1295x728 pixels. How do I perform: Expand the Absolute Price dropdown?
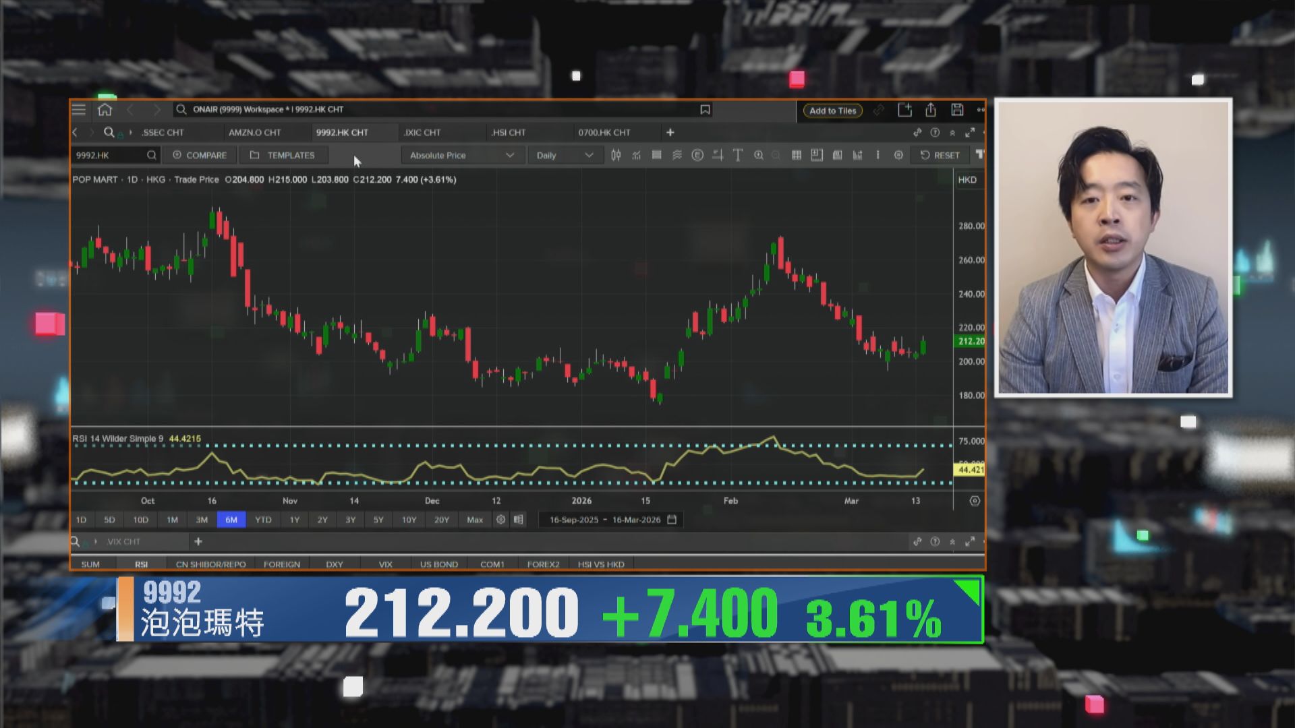point(462,155)
